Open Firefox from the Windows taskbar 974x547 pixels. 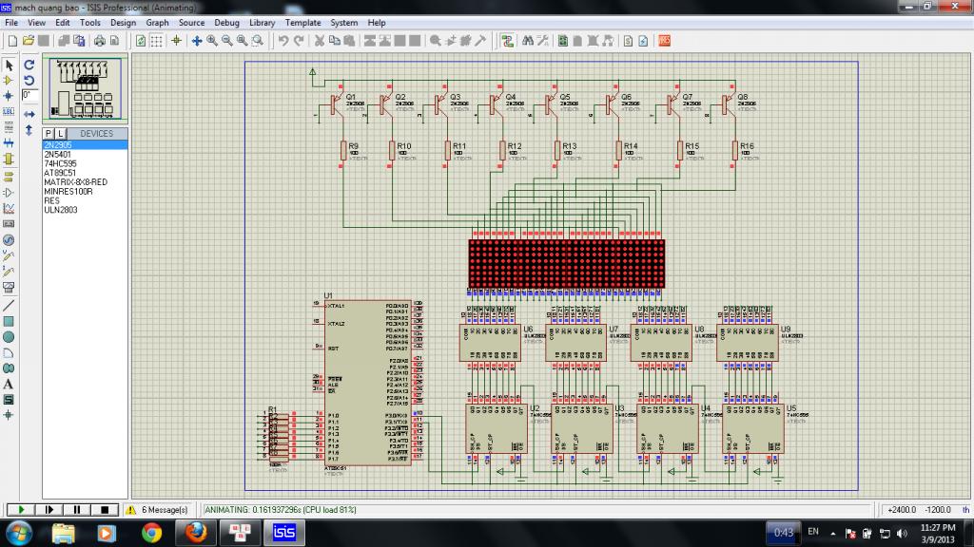pos(196,532)
